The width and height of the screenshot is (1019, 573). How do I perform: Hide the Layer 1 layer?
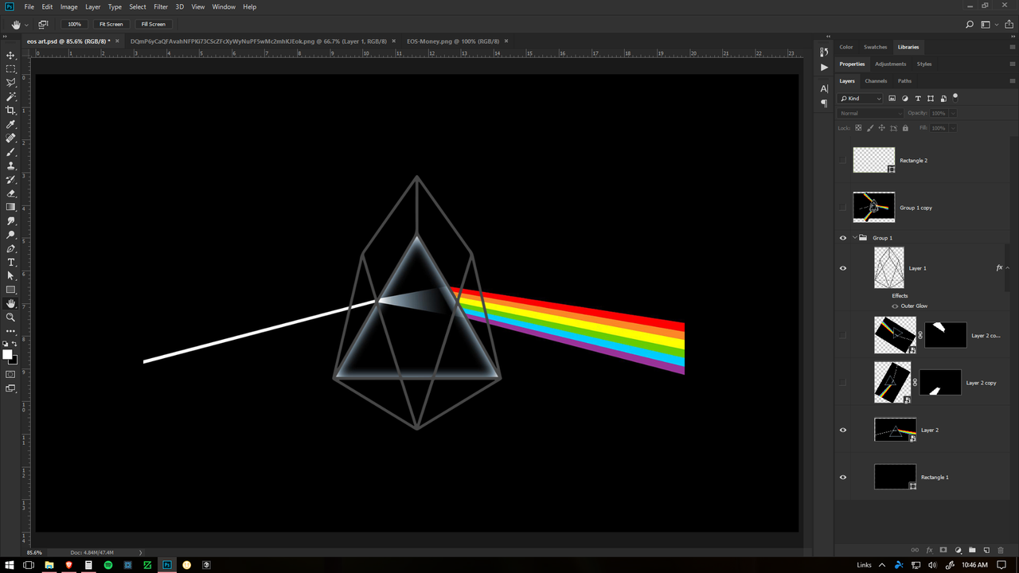pos(842,268)
